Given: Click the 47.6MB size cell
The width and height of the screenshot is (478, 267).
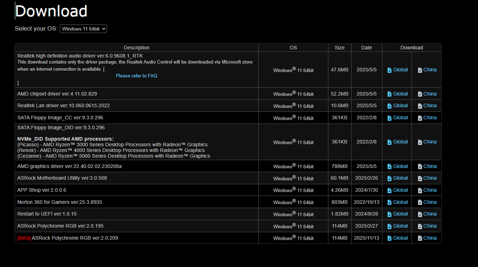Looking at the screenshot, I should tap(340, 70).
